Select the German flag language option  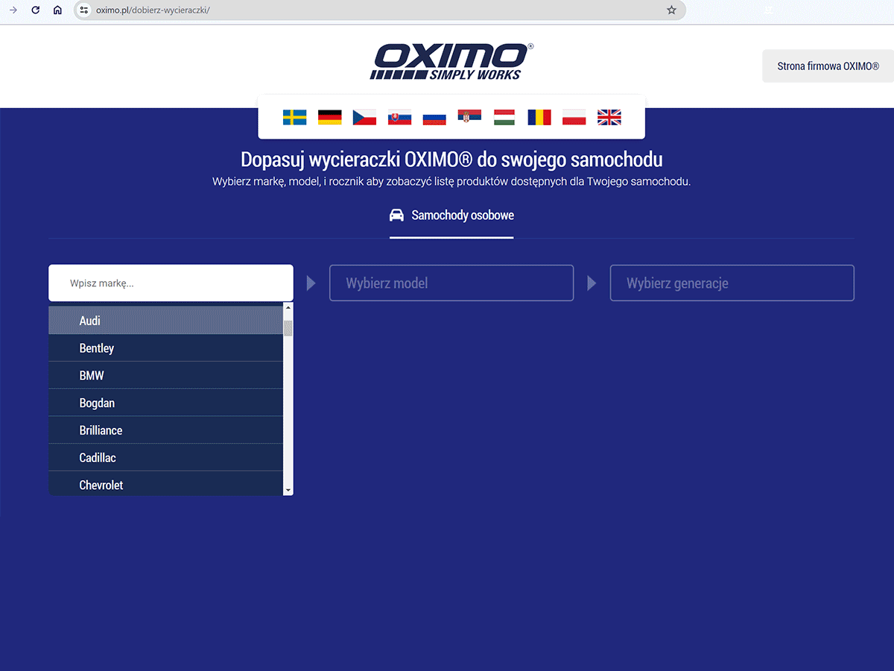(x=330, y=117)
